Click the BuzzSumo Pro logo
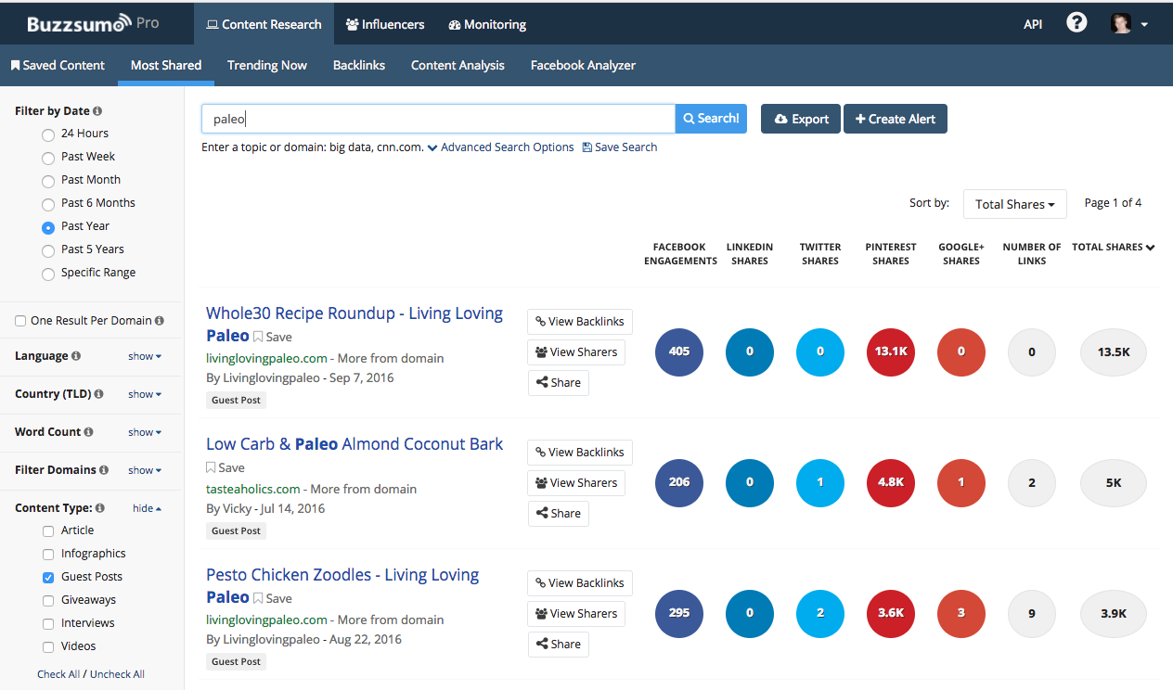The height and width of the screenshot is (690, 1173). [x=93, y=24]
